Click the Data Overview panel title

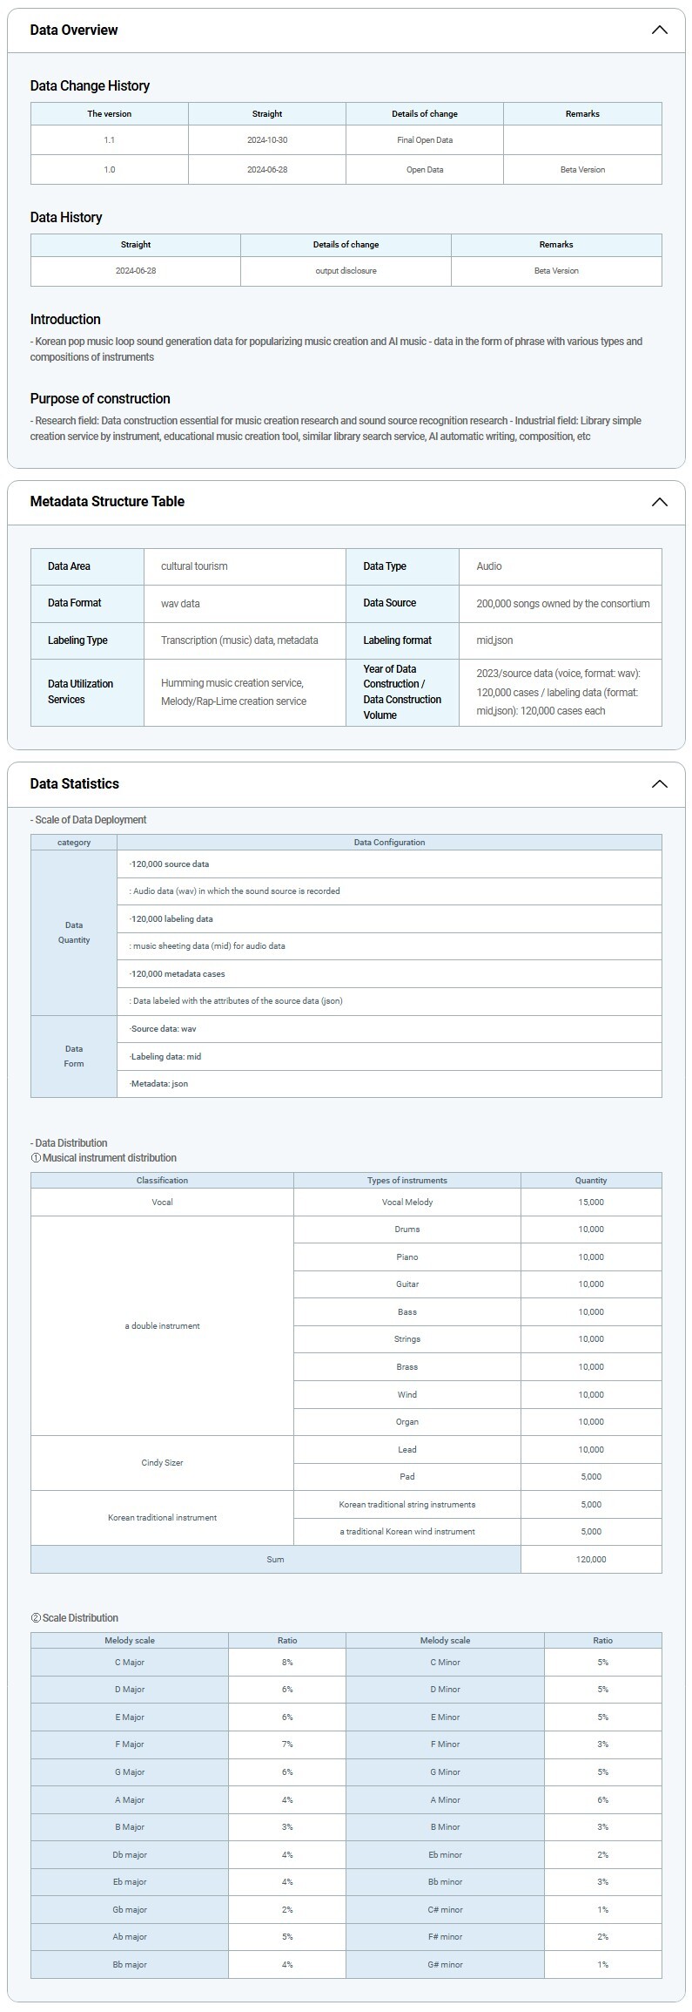tap(74, 30)
